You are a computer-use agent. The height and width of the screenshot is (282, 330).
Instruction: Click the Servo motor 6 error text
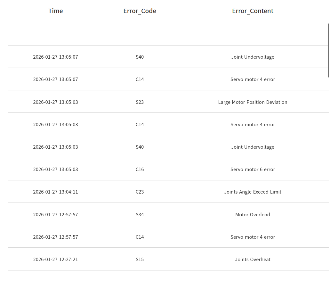pyautogui.click(x=253, y=170)
